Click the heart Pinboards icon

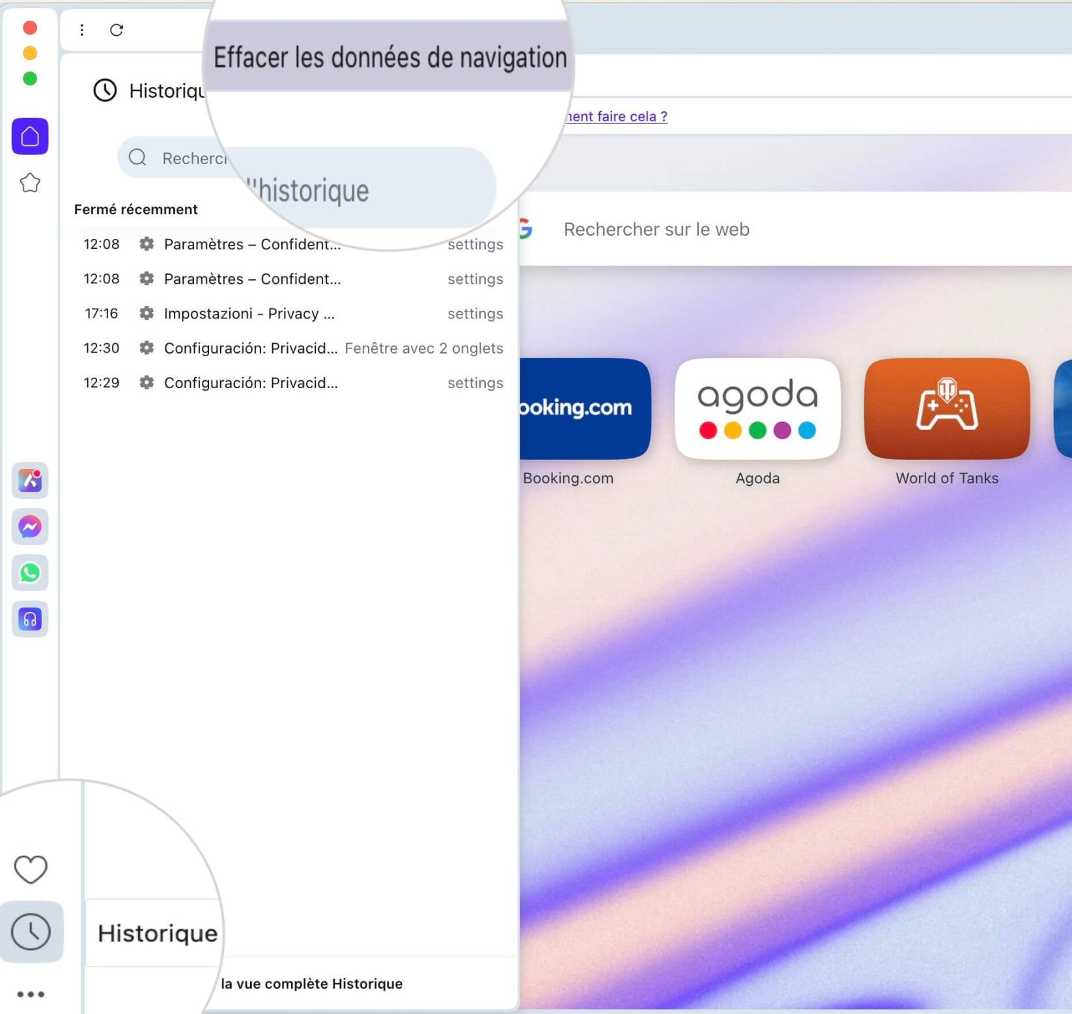[x=31, y=869]
